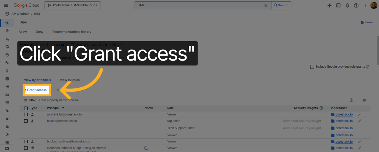Open the wrench Tools icon in sidebar
The width and height of the screenshot is (379, 152).
(7, 63)
